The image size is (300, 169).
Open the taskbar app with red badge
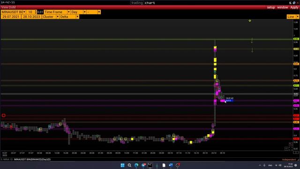tap(143, 165)
